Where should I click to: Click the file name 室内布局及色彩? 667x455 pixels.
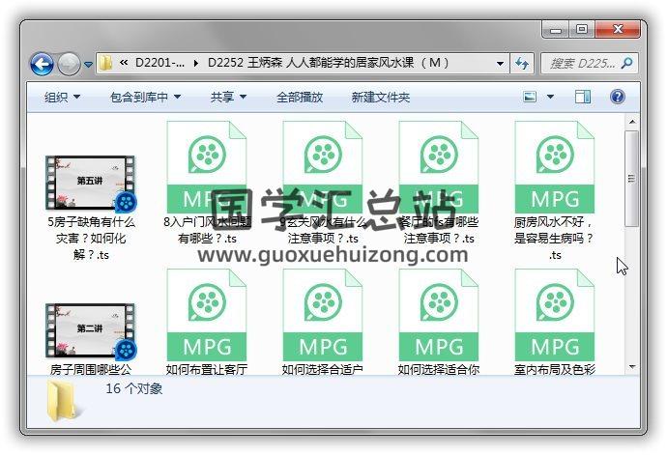(555, 369)
